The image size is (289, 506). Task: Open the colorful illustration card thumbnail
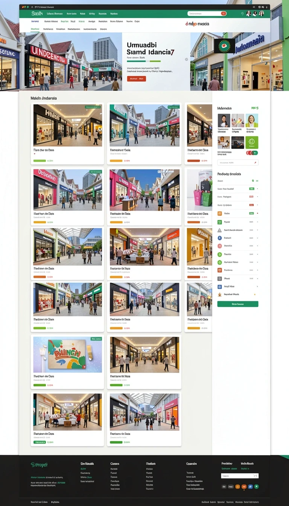click(x=68, y=355)
